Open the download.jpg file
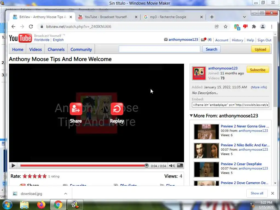Viewport: 280px width, 210px height. (31, 194)
